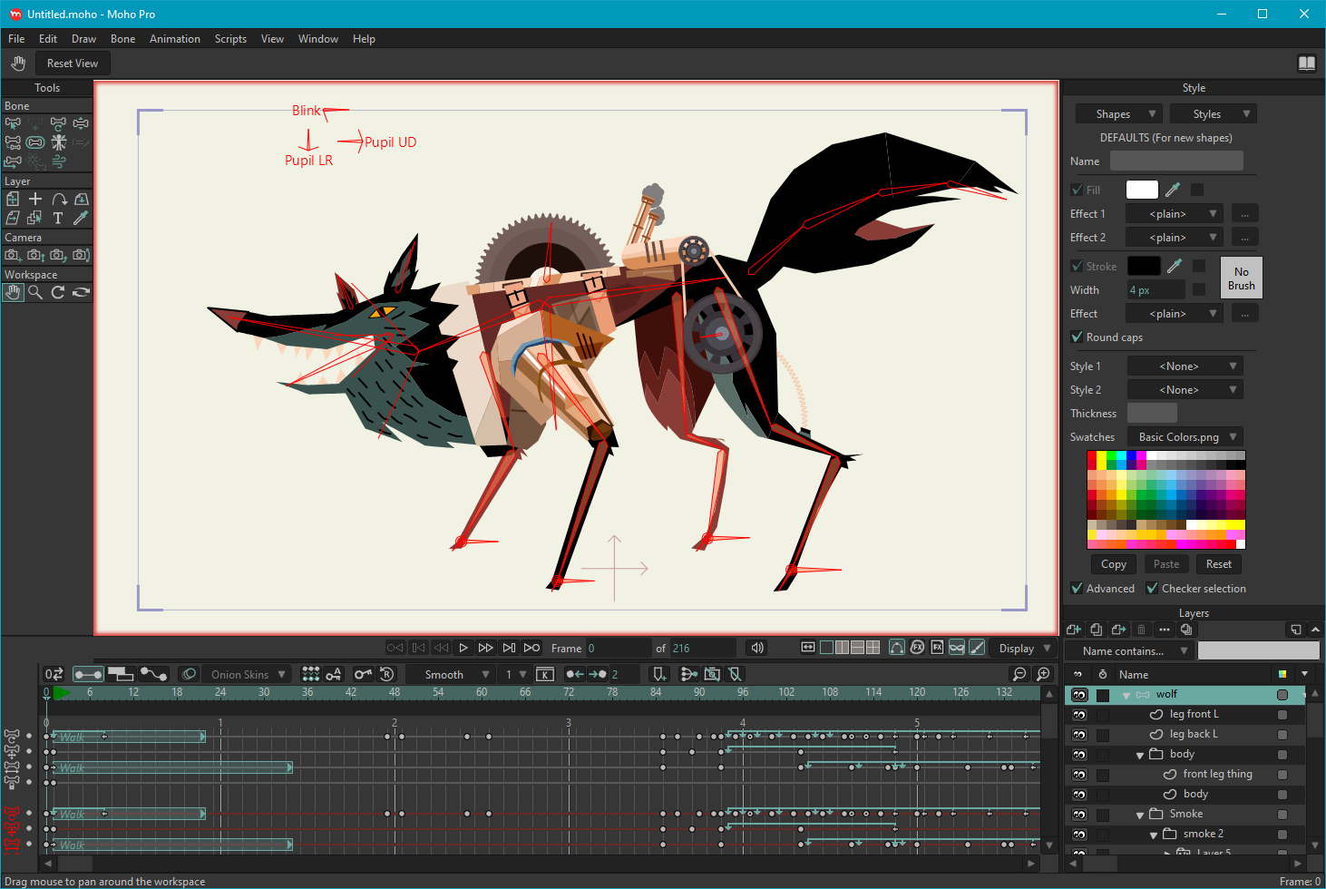The width and height of the screenshot is (1326, 889).
Task: Select the Bone Strength tool
Action: click(x=35, y=142)
